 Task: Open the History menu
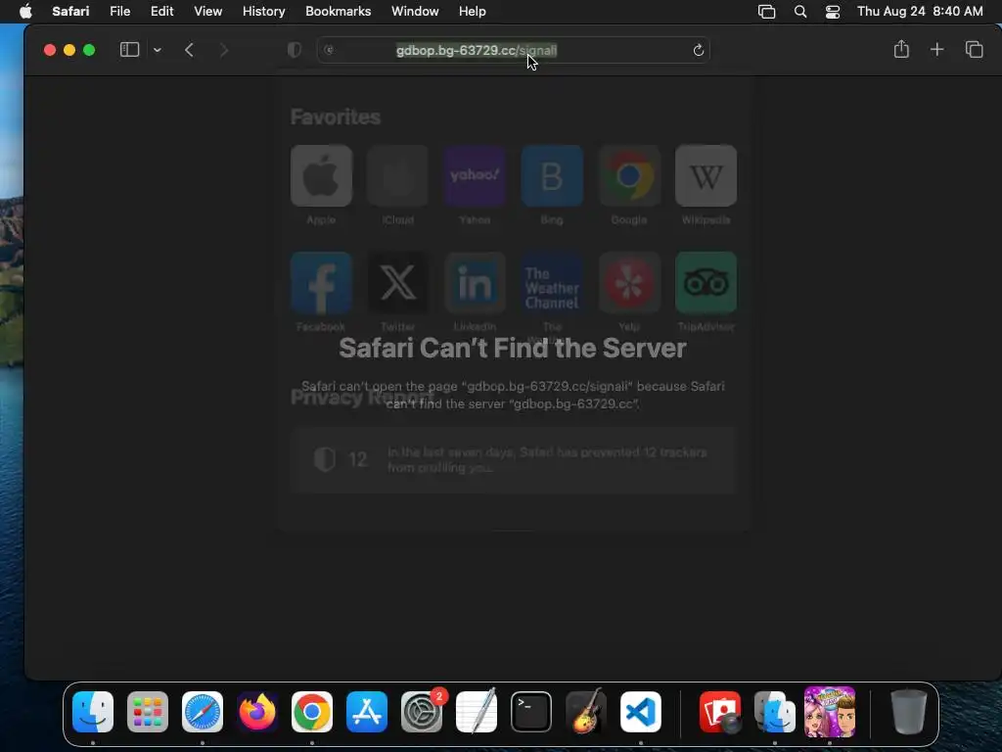tap(263, 12)
